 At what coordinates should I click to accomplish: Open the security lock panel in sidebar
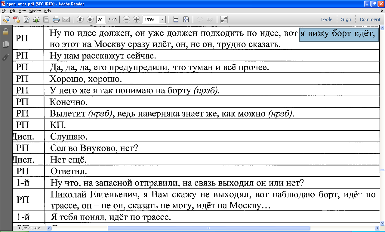click(5, 31)
